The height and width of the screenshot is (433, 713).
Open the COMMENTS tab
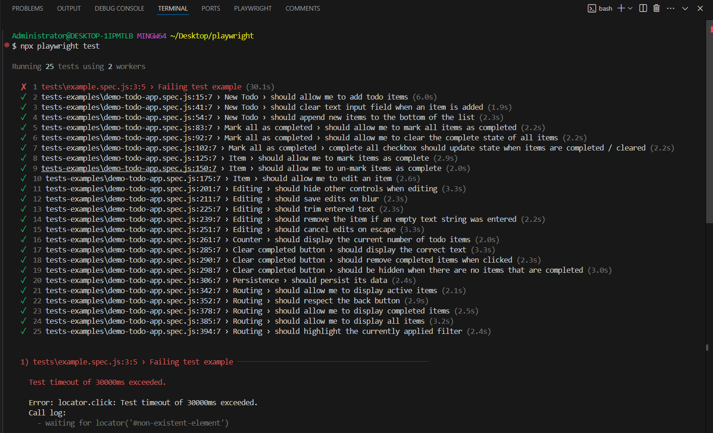[303, 8]
